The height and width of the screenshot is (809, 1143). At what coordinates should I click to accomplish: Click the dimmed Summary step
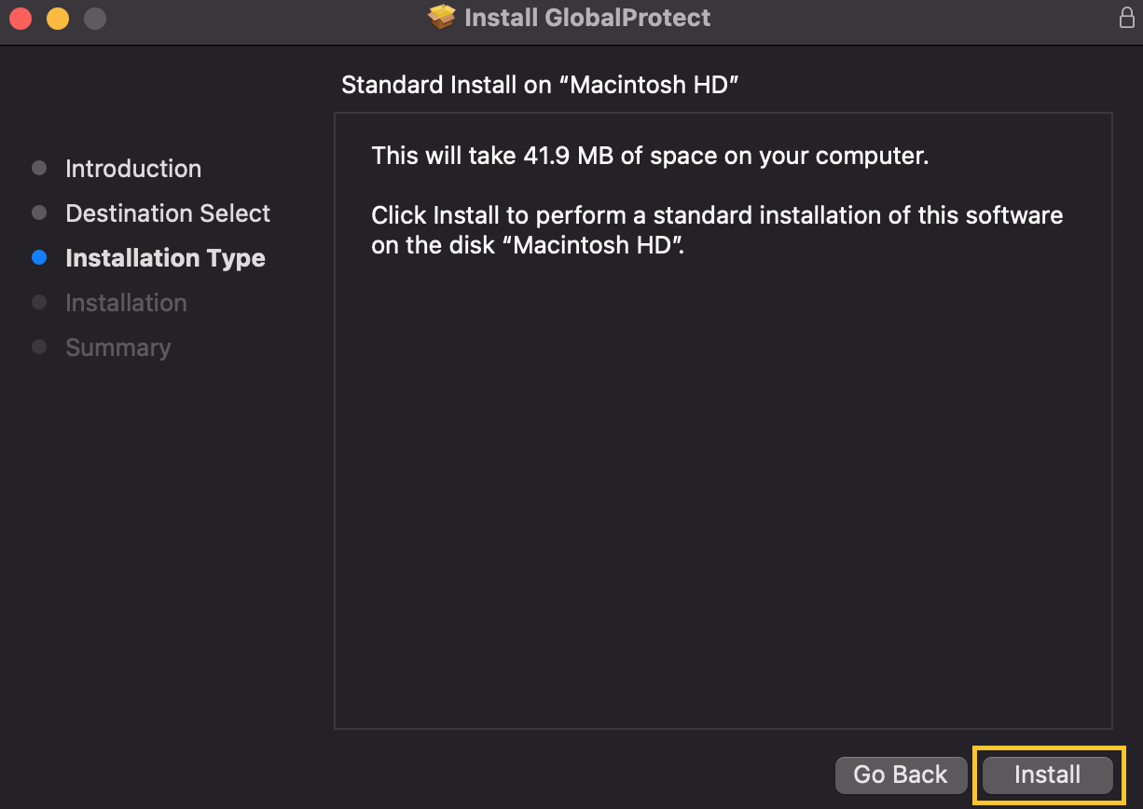click(117, 348)
